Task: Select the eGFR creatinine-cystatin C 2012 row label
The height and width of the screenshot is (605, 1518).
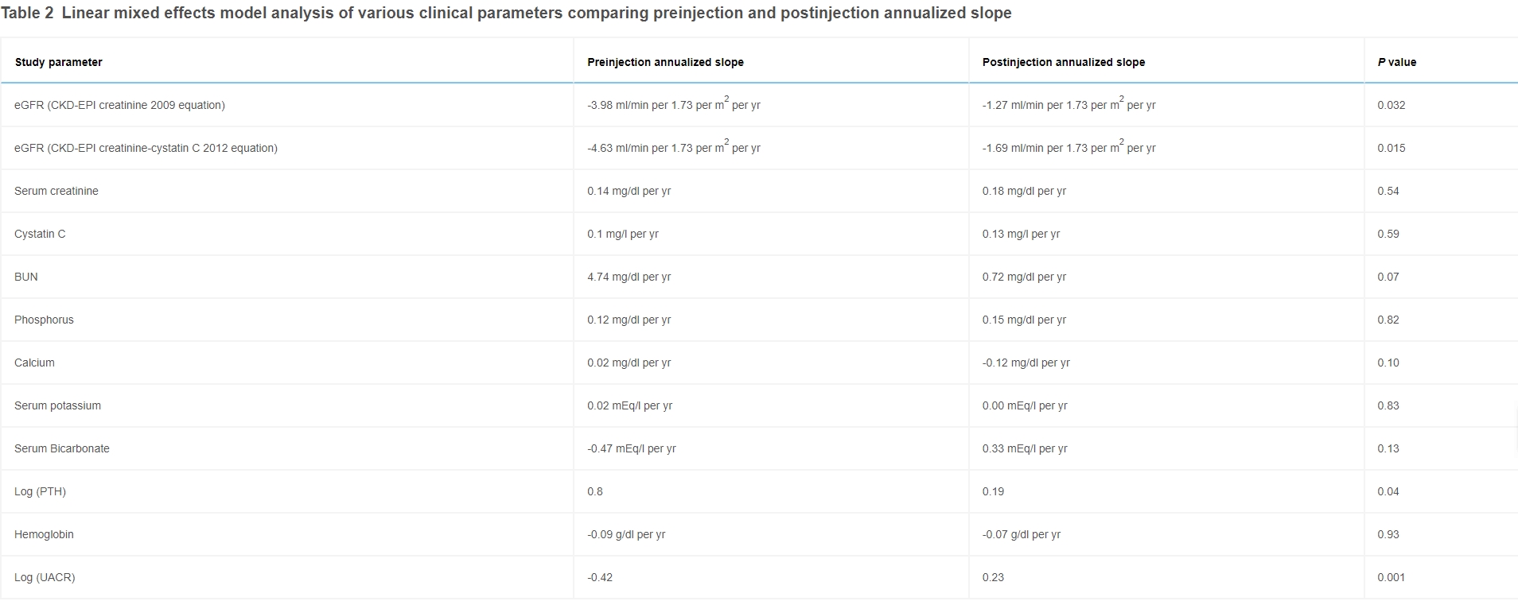Action: [x=146, y=148]
